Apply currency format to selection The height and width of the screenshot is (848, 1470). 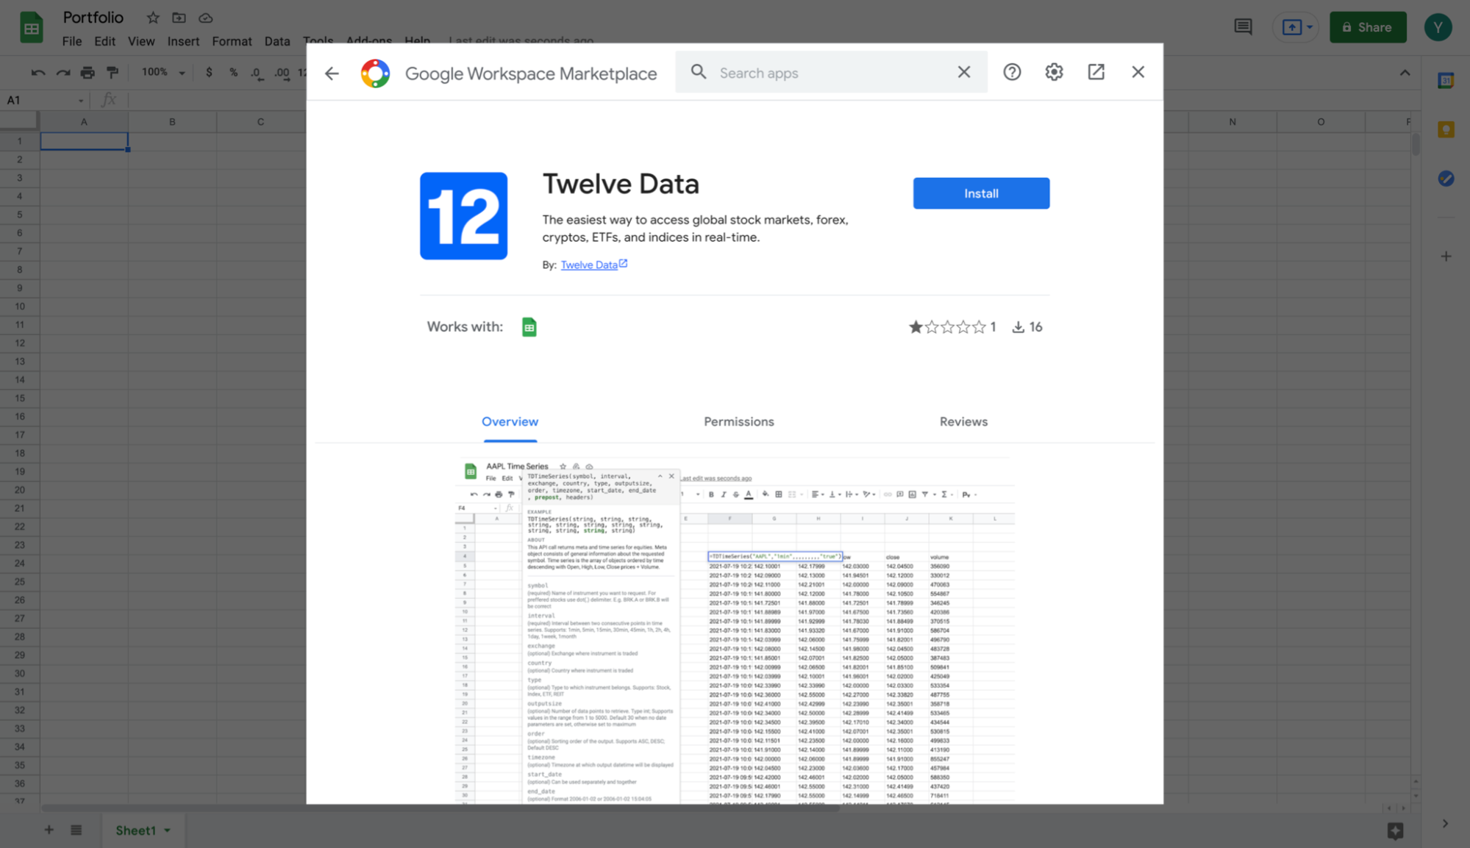[210, 72]
